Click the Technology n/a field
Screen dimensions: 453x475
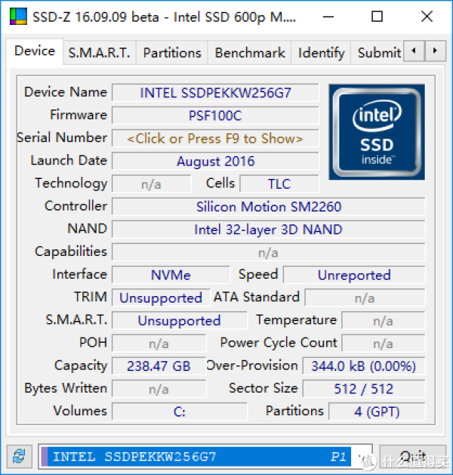[x=152, y=184]
